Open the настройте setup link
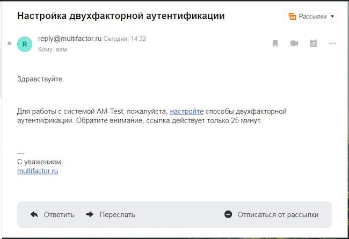 click(186, 112)
